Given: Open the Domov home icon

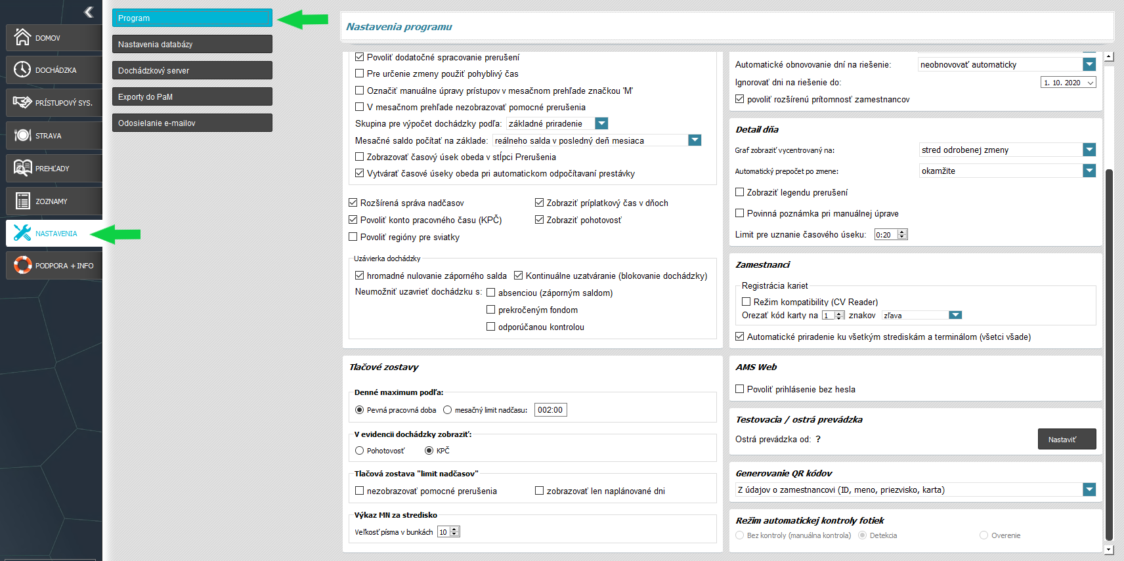Looking at the screenshot, I should click(22, 37).
